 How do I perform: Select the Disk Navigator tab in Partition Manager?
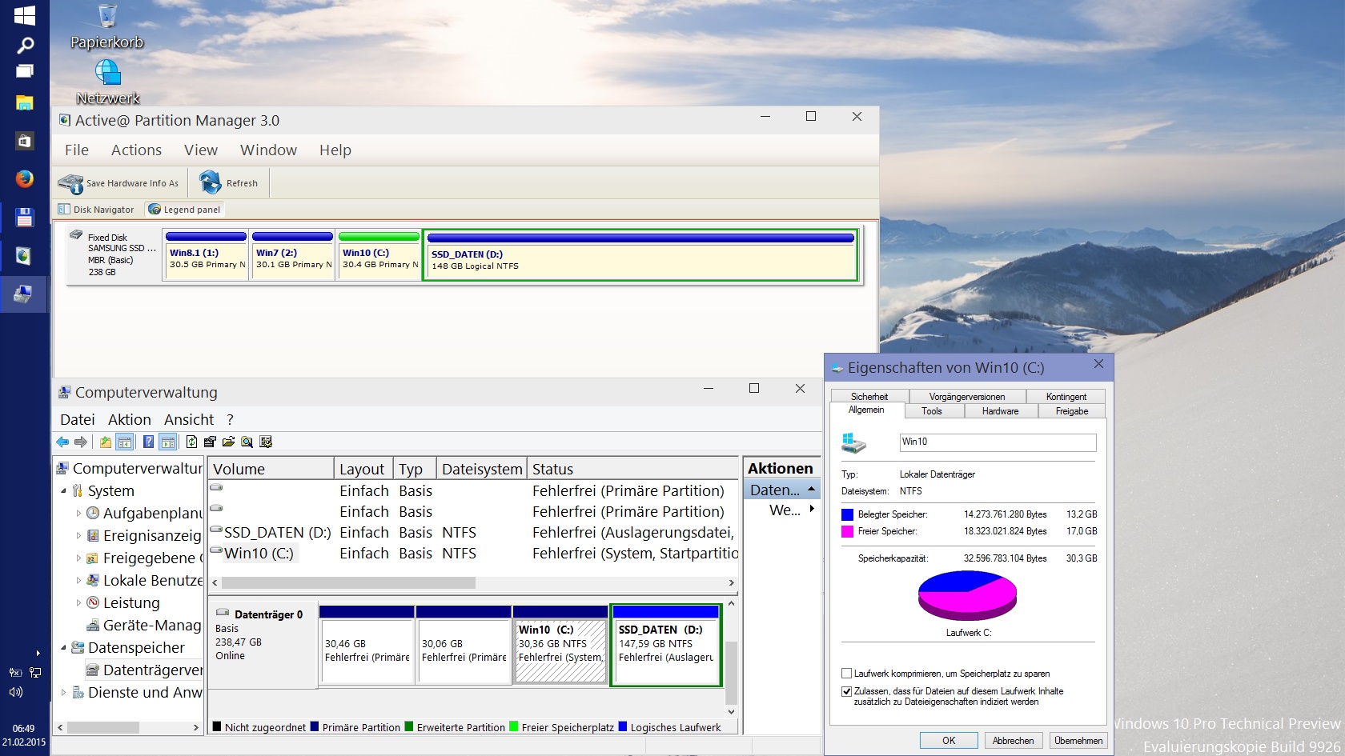click(x=97, y=210)
